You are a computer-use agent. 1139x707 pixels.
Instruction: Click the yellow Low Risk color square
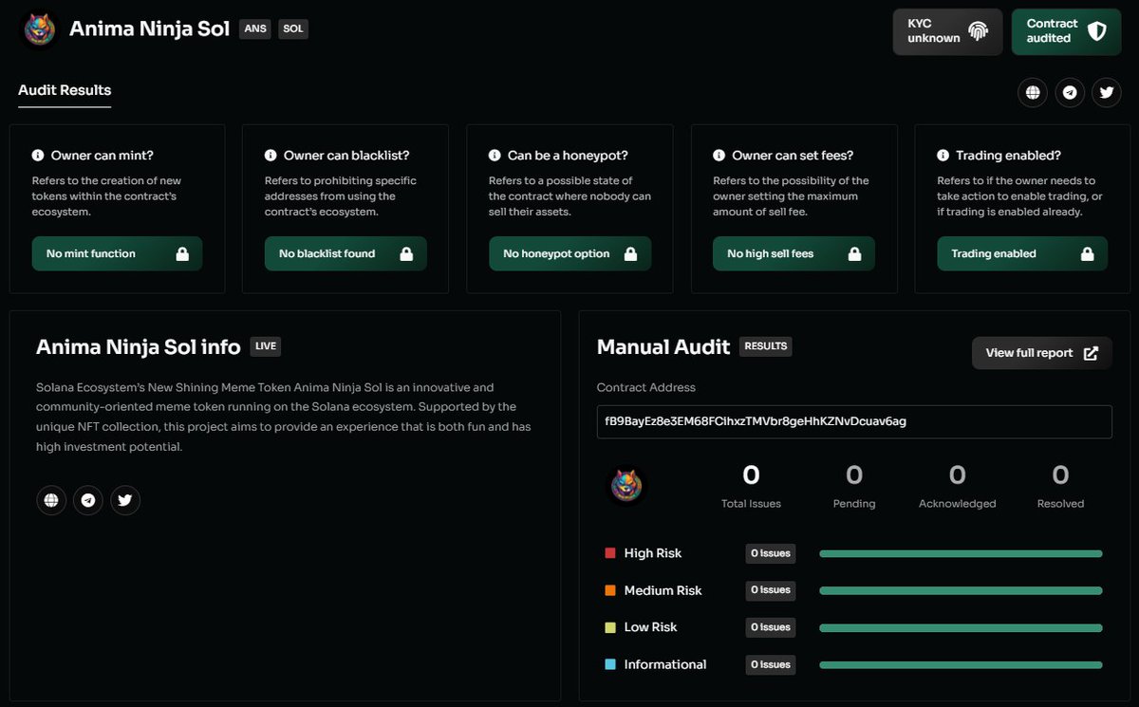click(610, 627)
